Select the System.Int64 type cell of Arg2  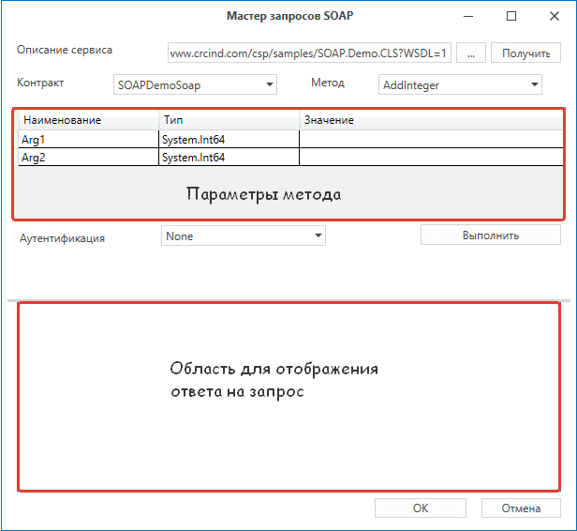pyautogui.click(x=229, y=158)
